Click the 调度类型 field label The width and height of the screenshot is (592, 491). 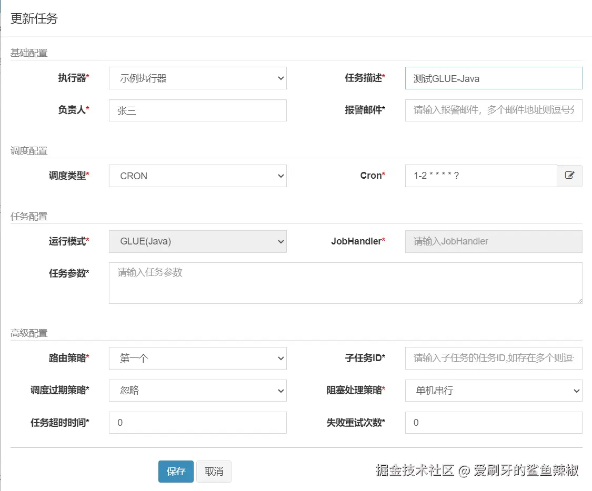pos(69,176)
